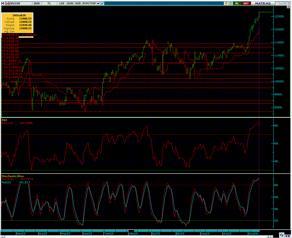Click the Tem25 timeline label

[x=109, y=234]
